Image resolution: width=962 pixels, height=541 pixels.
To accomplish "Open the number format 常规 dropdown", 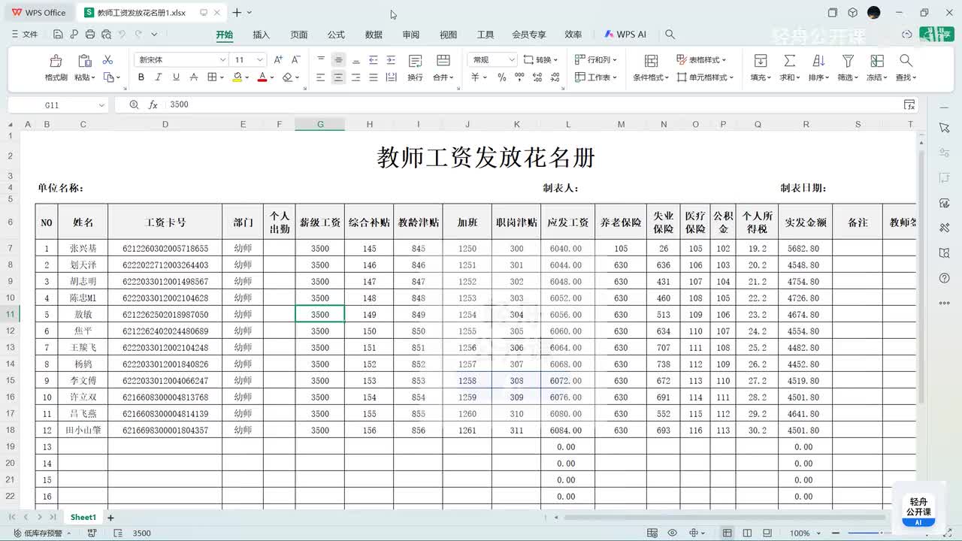I will 512,60.
